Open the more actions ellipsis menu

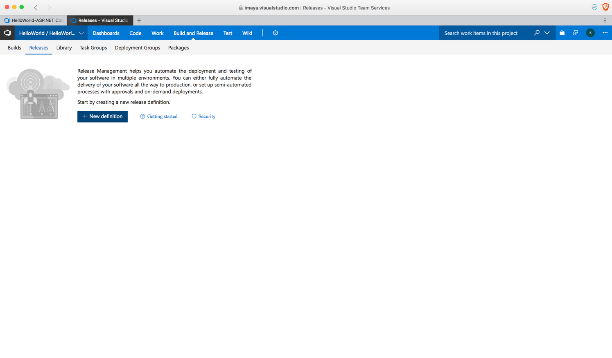pos(605,33)
